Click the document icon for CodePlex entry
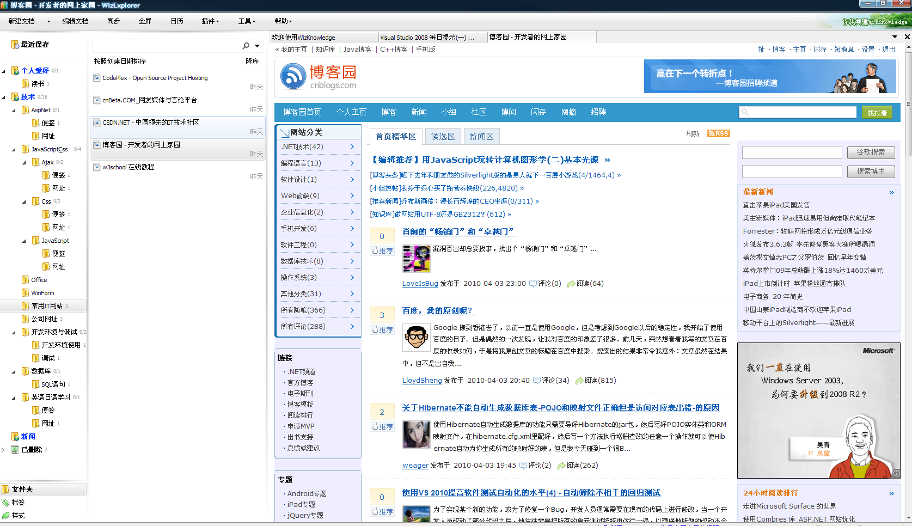Image resolution: width=912 pixels, height=526 pixels. (97, 78)
